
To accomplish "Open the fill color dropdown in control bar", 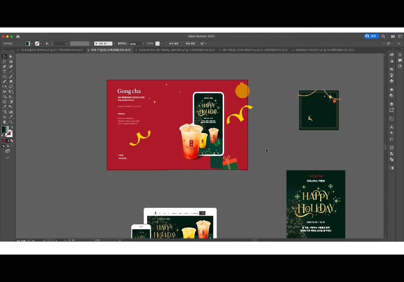I will 32,44.
